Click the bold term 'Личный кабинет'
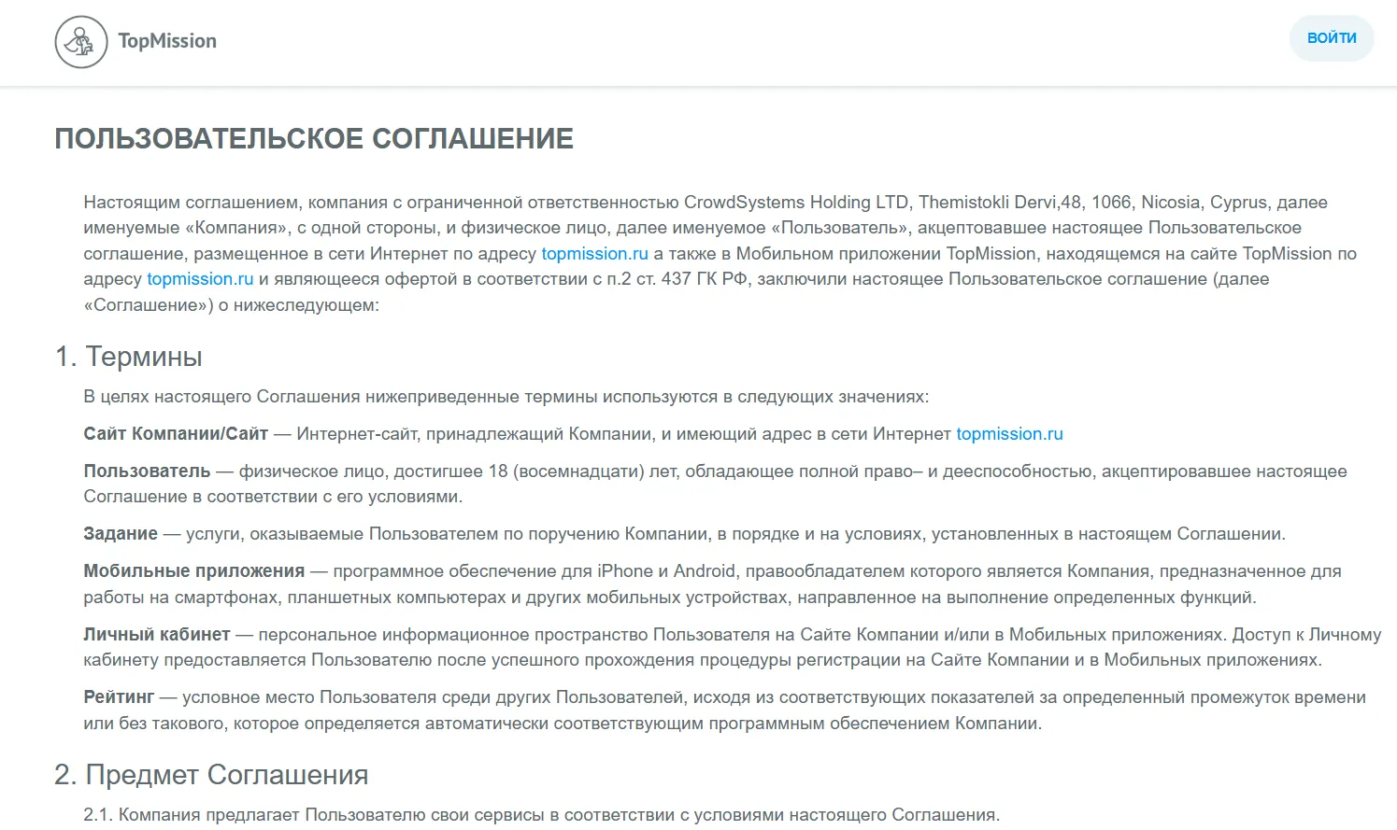This screenshot has width=1397, height=830. tap(157, 635)
